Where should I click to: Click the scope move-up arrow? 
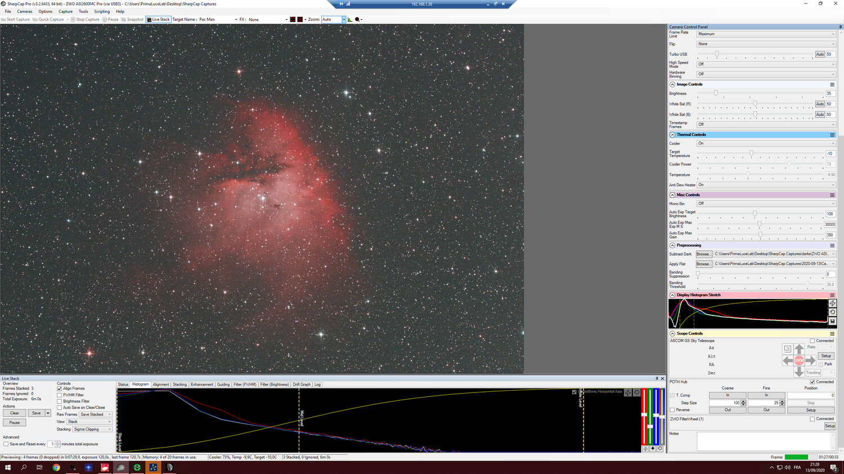point(799,349)
